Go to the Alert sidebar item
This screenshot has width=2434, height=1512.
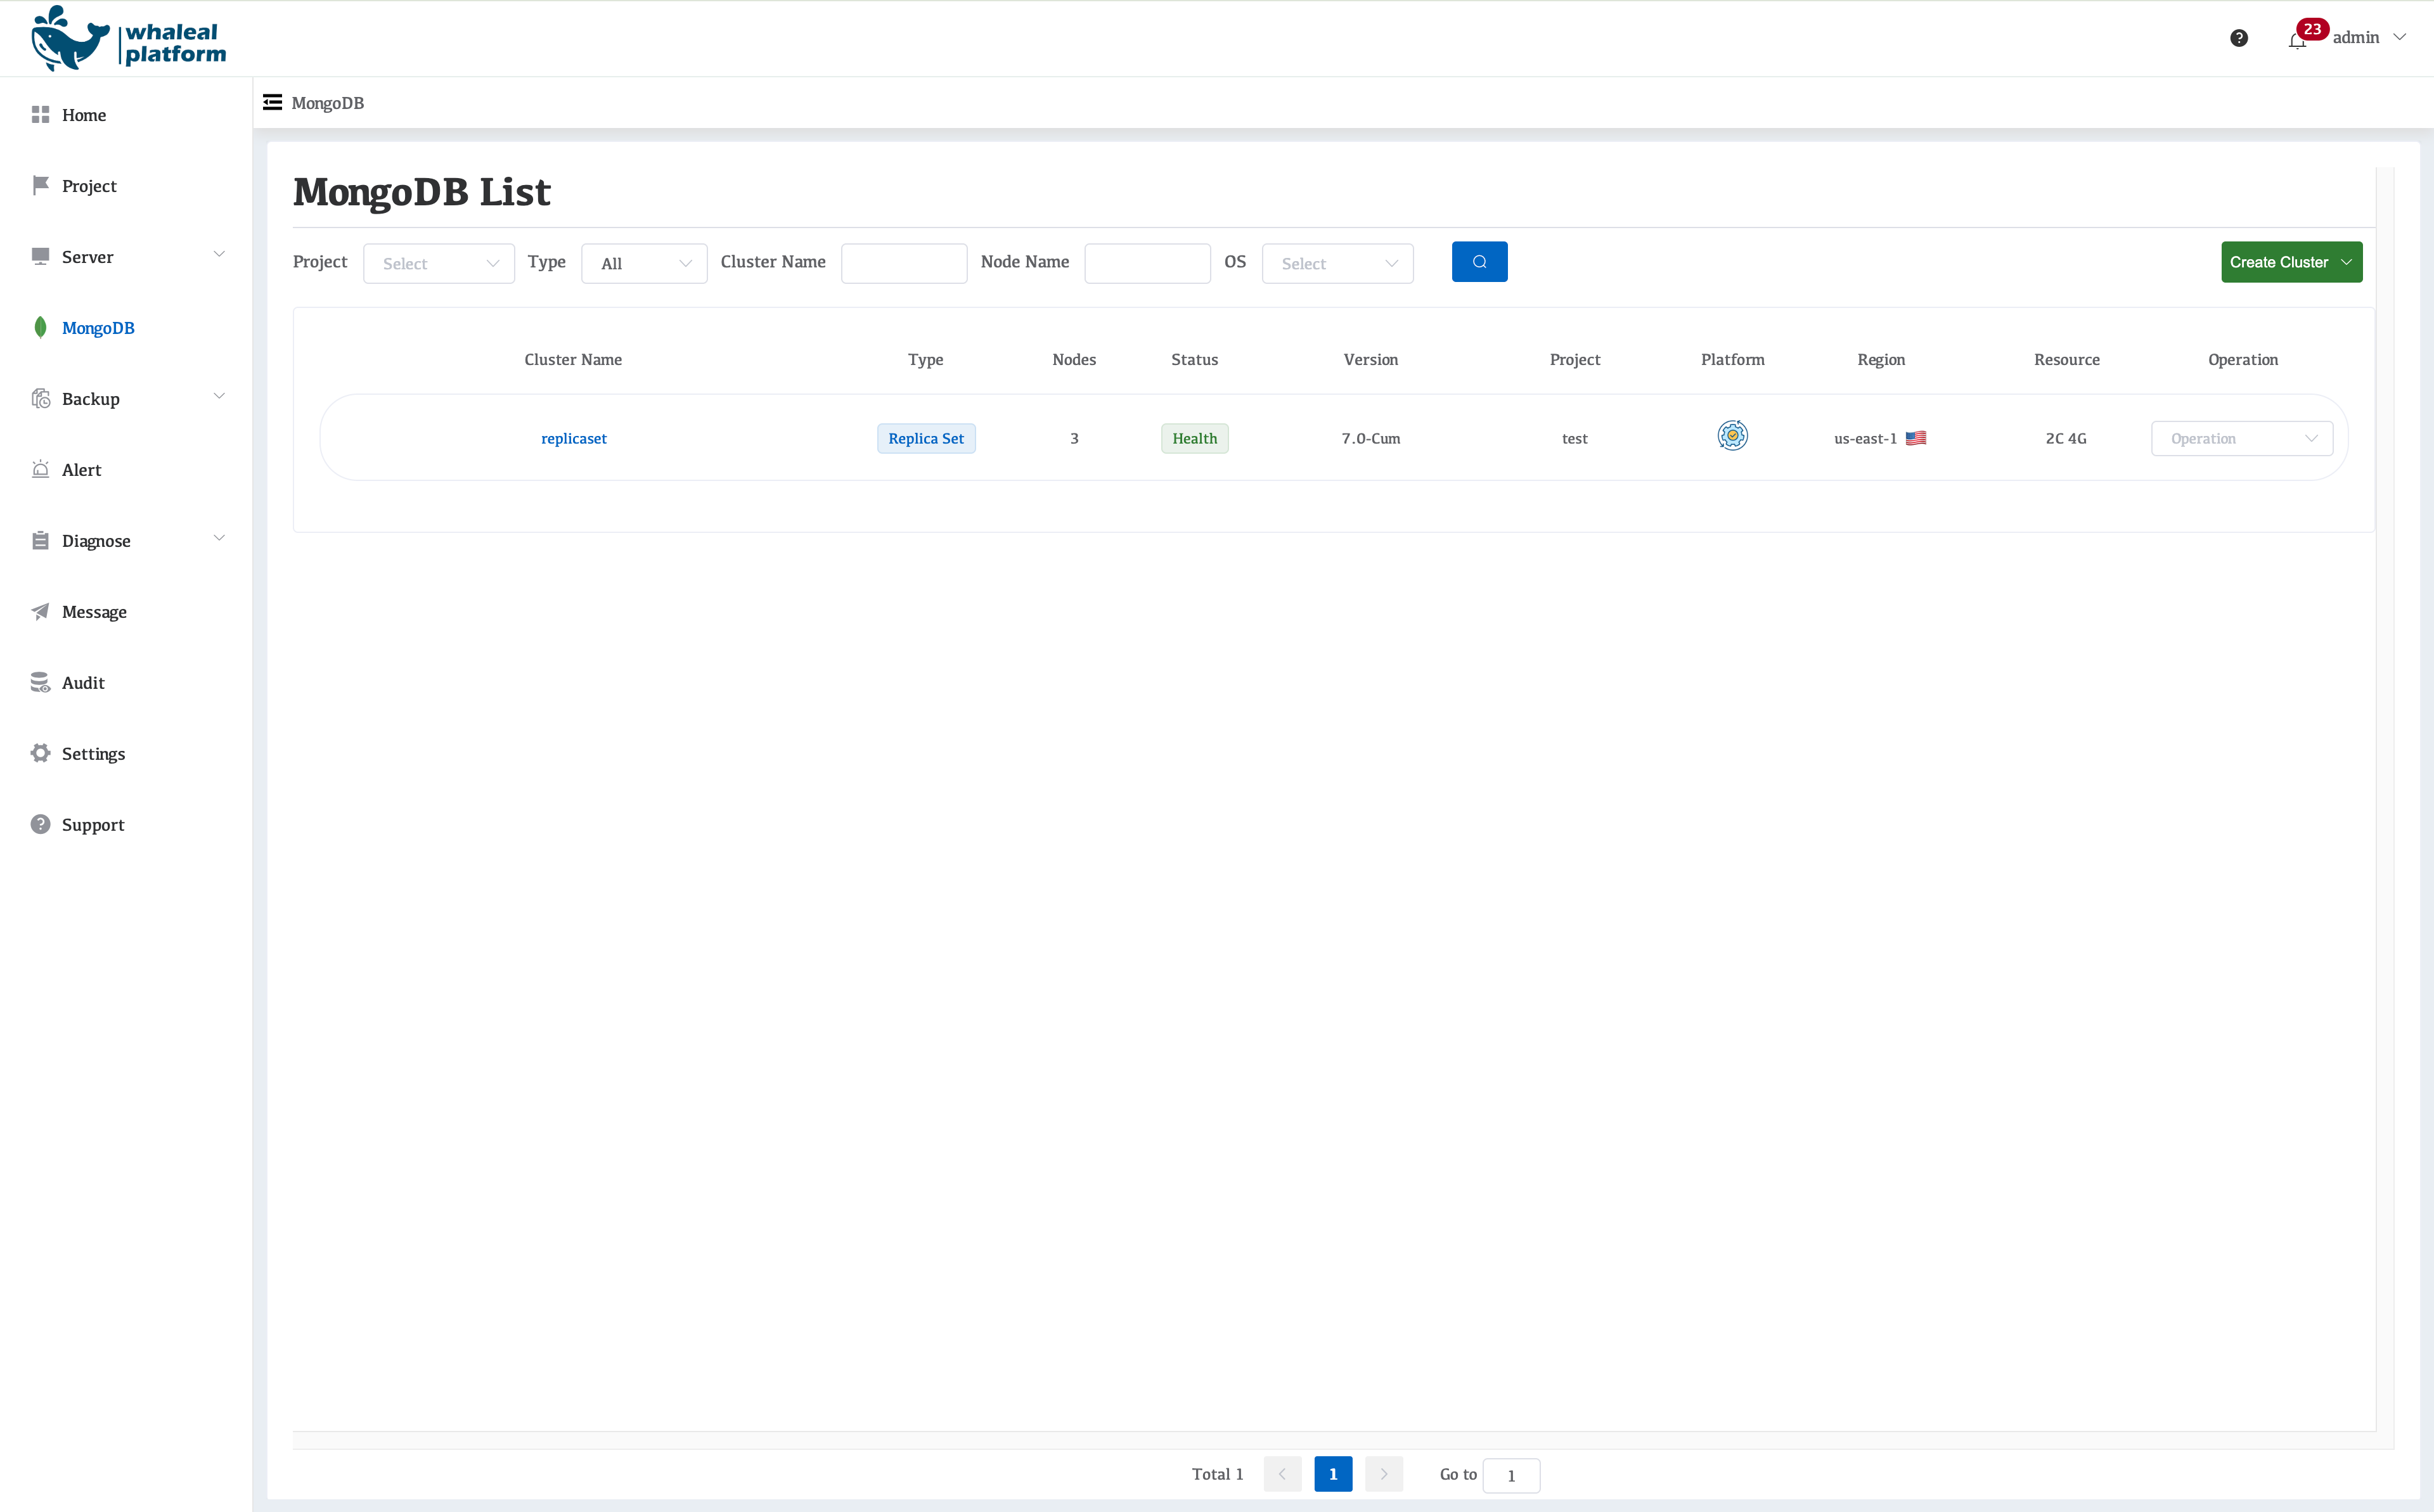coord(81,470)
